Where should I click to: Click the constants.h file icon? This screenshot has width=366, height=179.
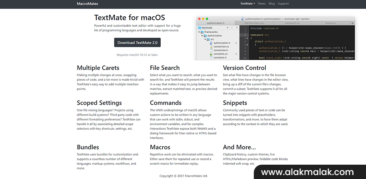(211, 58)
